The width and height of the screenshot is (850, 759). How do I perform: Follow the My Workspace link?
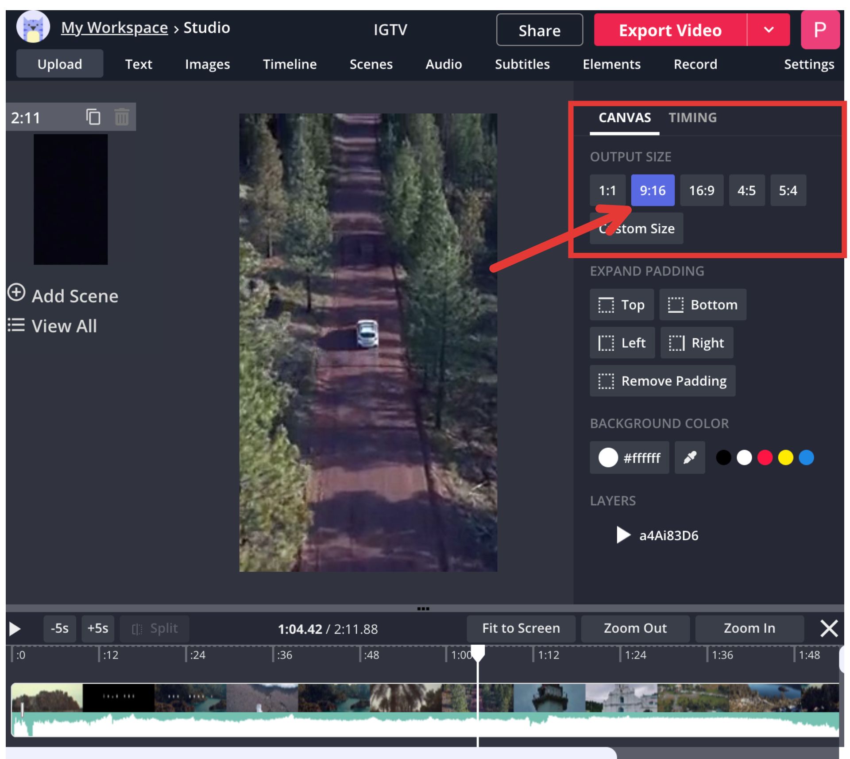pyautogui.click(x=114, y=28)
